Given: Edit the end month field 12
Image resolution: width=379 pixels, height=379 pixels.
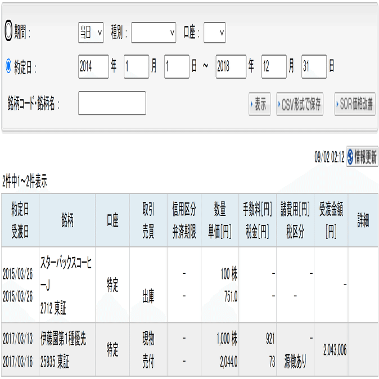Looking at the screenshot, I should click(x=274, y=66).
